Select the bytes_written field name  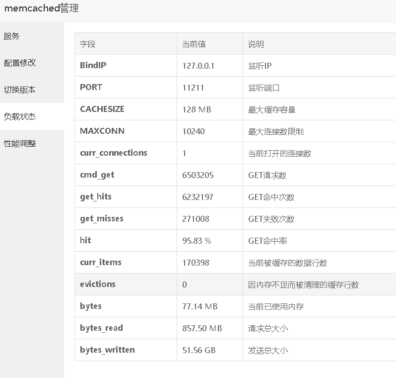[x=107, y=350]
